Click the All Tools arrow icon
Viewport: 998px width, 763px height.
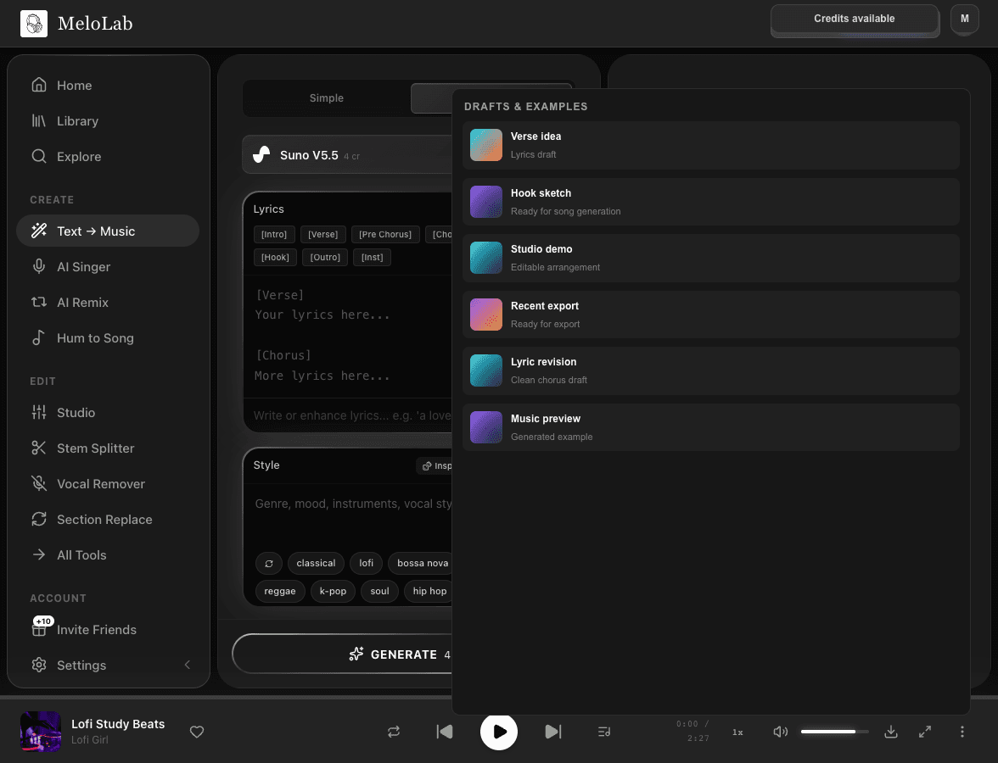(x=39, y=555)
